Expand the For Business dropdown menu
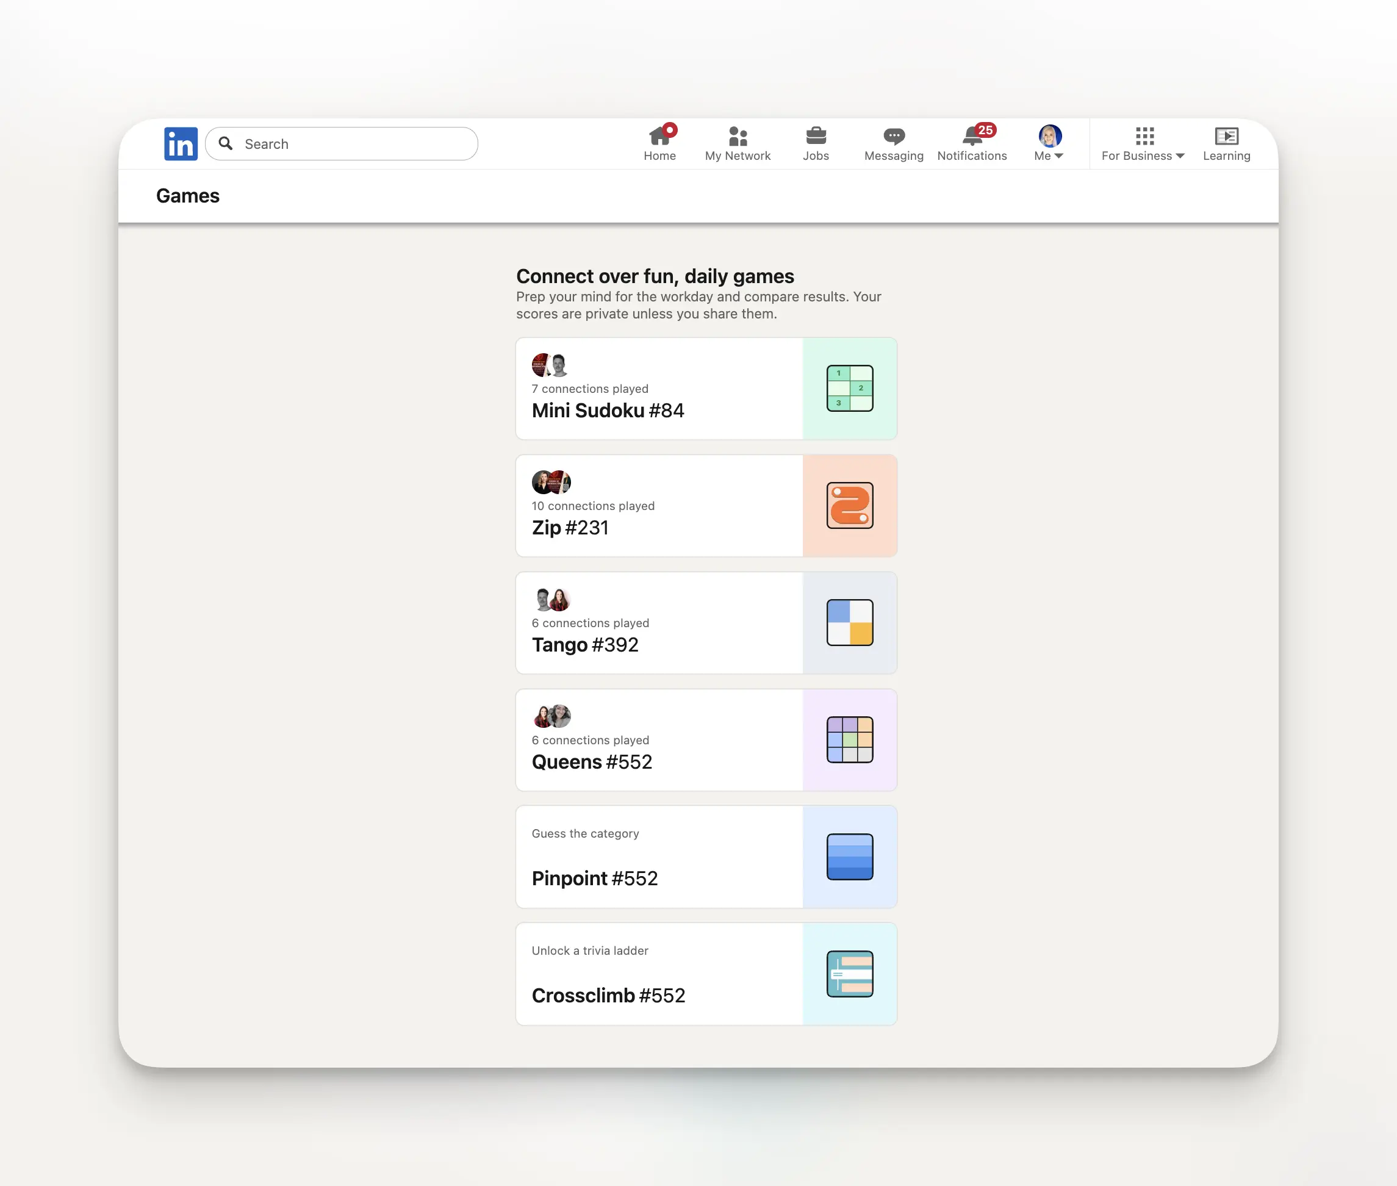 tap(1142, 143)
